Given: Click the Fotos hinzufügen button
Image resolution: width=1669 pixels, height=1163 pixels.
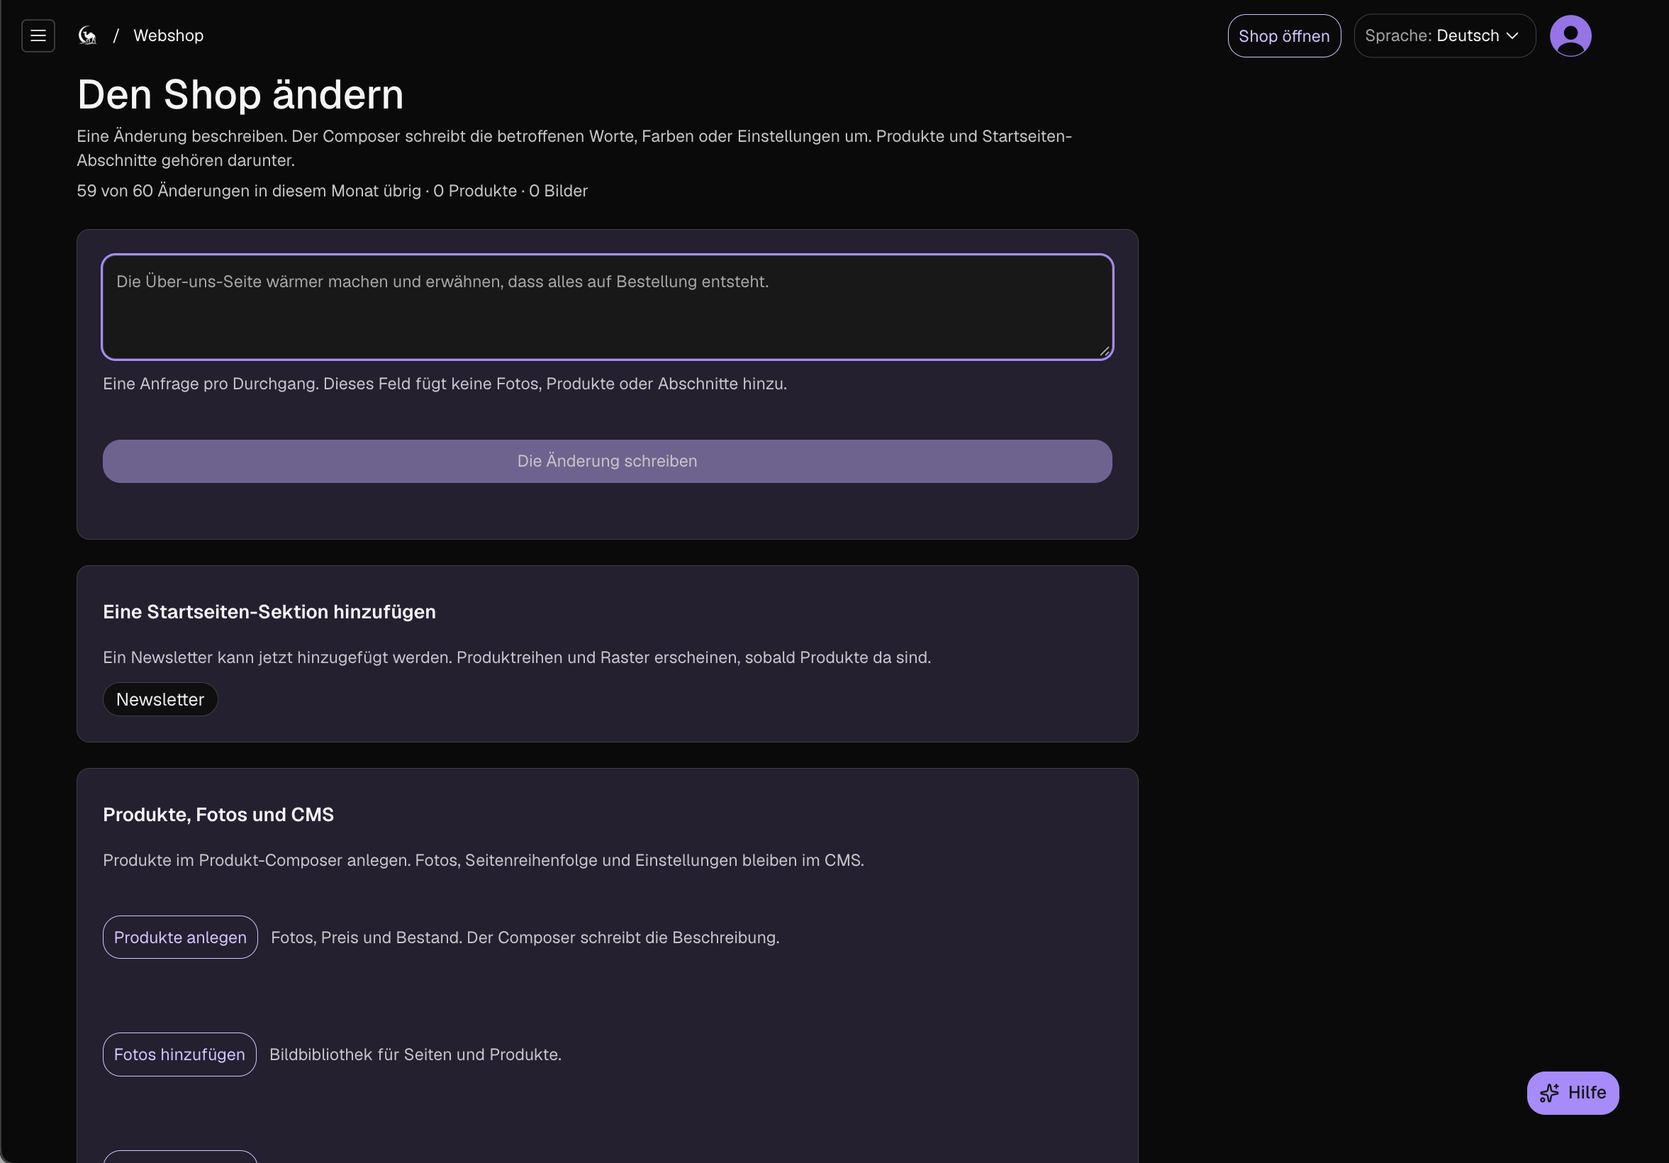Looking at the screenshot, I should tap(179, 1054).
